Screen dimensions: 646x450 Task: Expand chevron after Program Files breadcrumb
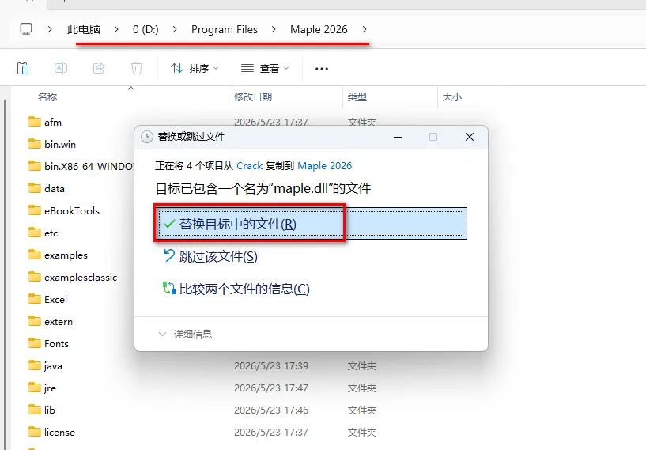[x=274, y=29]
